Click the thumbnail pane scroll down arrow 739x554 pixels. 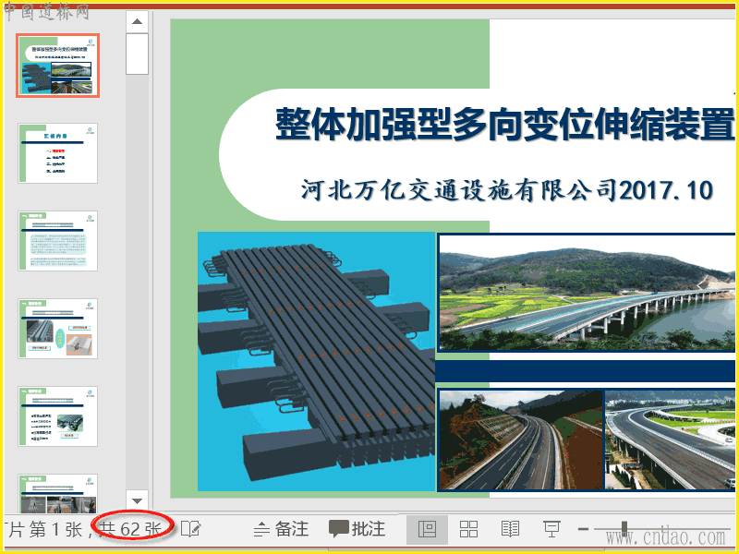pos(137,500)
